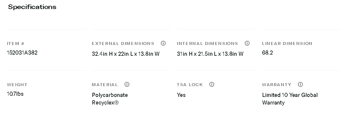
Task: Open the TSA Lock info icon
Action: click(212, 84)
